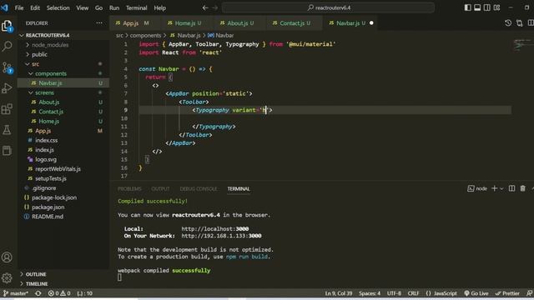The image size is (534, 300).
Task: Open the View menu
Action: point(82,7)
